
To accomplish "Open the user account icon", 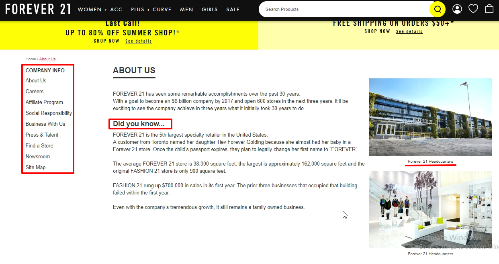I will [457, 9].
